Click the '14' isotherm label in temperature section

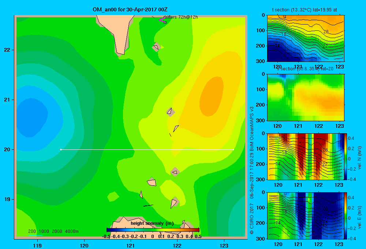(x=277, y=46)
